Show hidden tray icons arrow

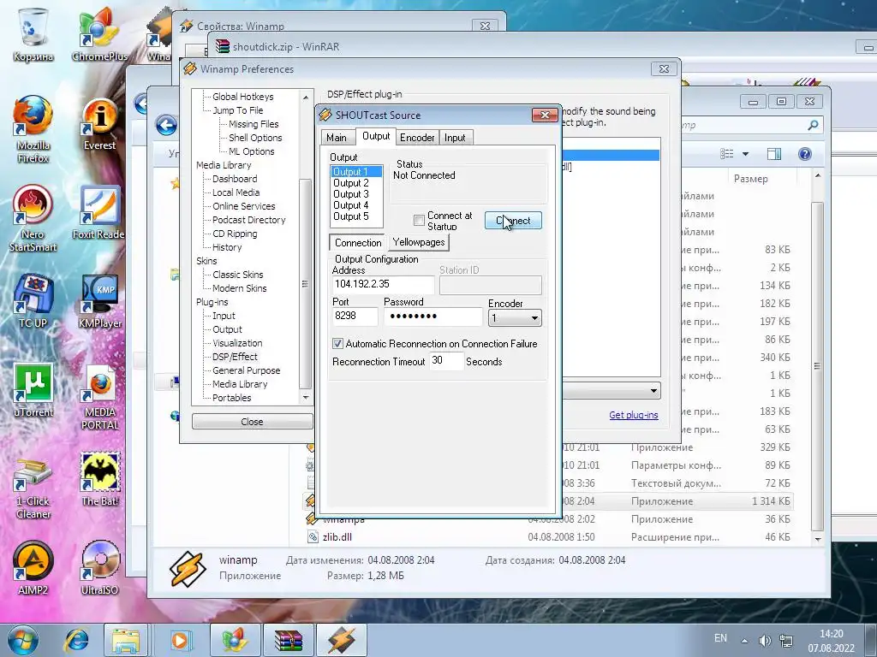tap(744, 640)
